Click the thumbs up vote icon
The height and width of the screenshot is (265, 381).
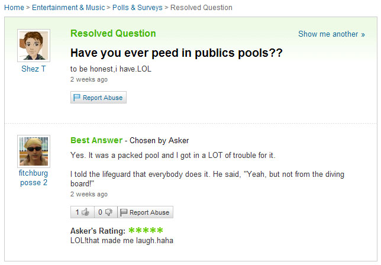(85, 212)
